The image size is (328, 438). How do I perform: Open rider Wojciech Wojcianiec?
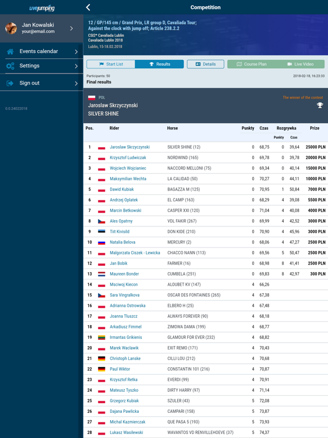click(128, 168)
